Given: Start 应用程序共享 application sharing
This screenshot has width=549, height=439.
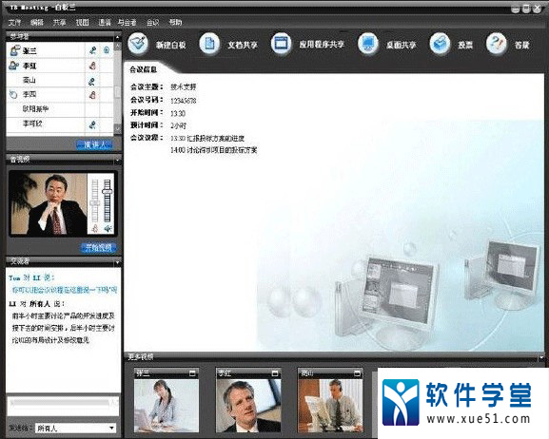Looking at the screenshot, I should click(281, 44).
